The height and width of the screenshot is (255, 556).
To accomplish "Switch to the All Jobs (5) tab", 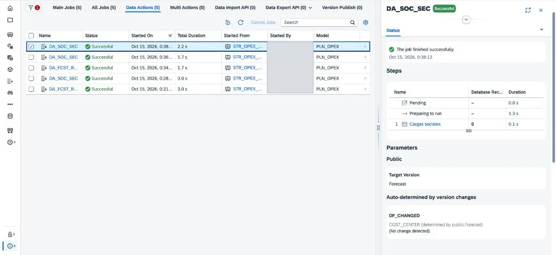I will (x=104, y=8).
